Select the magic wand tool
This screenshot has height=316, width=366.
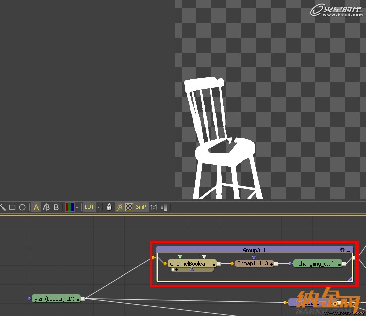[x=2, y=207]
